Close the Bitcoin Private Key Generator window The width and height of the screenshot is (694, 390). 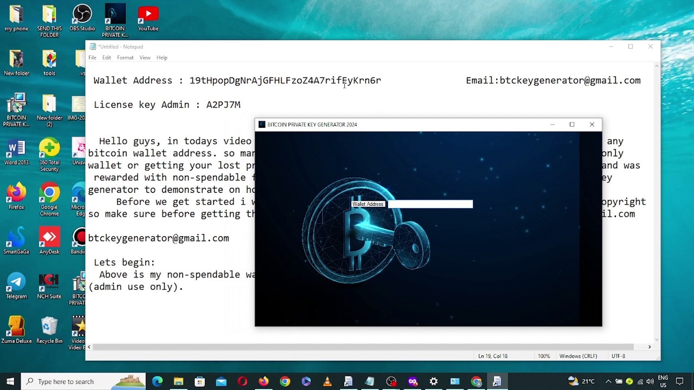pyautogui.click(x=592, y=125)
